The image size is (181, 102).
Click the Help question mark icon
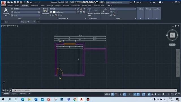[160, 2]
